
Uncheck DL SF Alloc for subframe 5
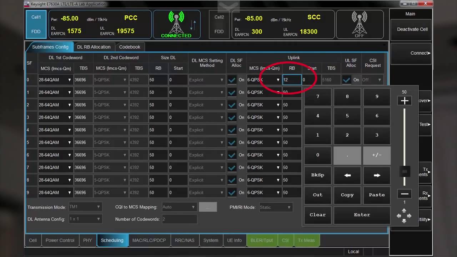click(232, 142)
